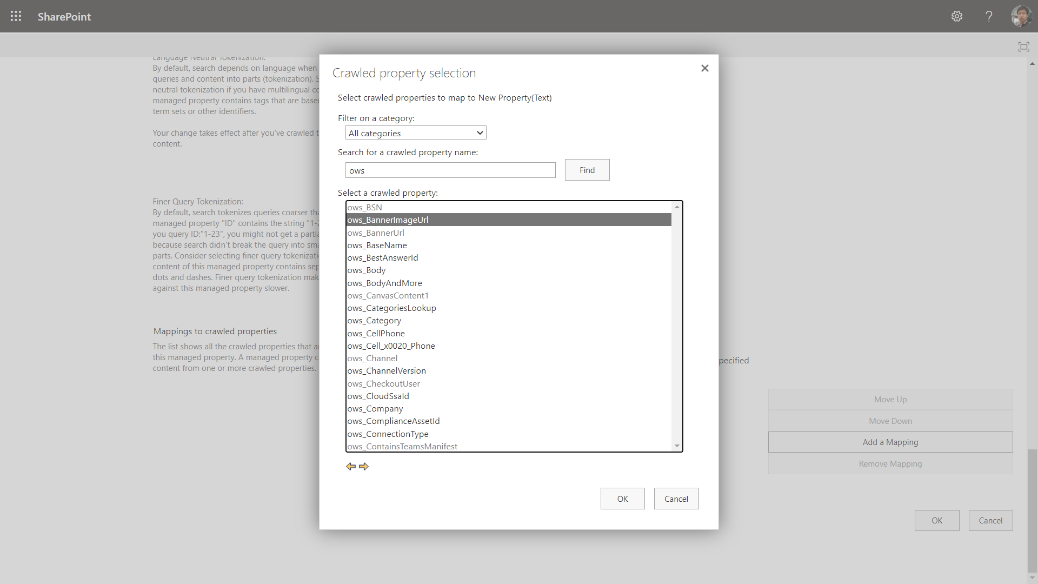Select ows_BaseName in the property list
The height and width of the screenshot is (584, 1038).
click(377, 245)
